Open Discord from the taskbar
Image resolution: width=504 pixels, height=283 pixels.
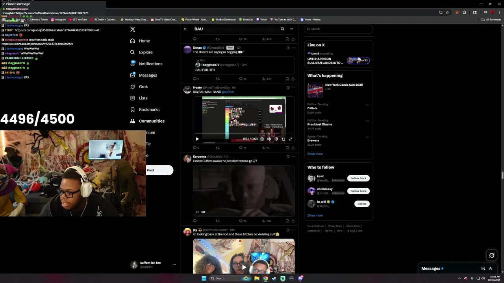click(x=300, y=279)
